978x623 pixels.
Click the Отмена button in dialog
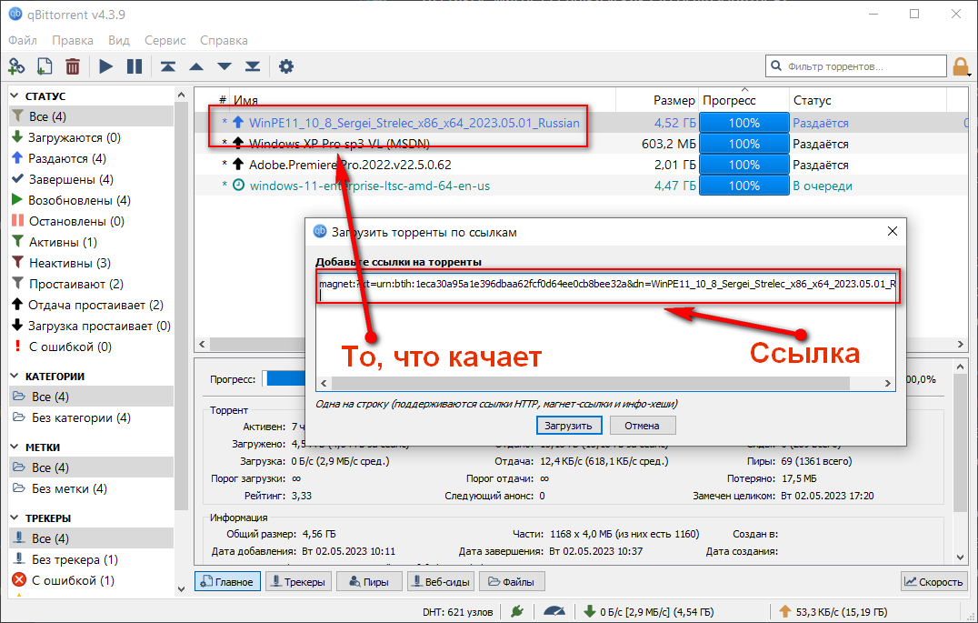coord(642,425)
